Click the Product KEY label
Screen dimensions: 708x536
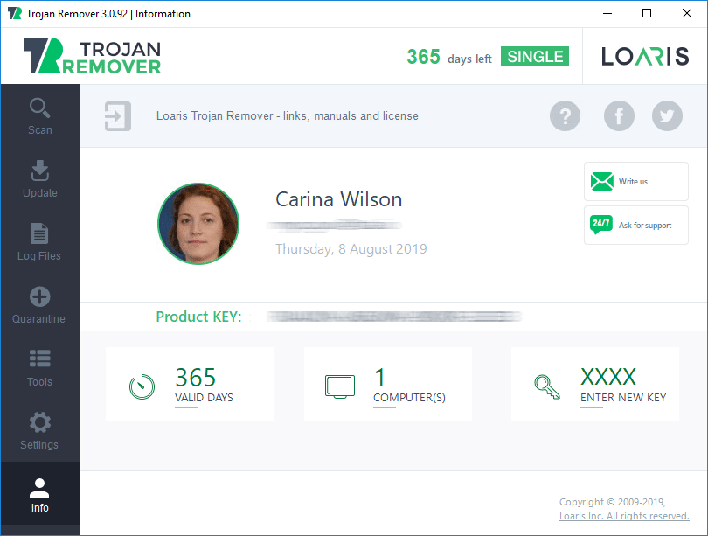coord(198,317)
